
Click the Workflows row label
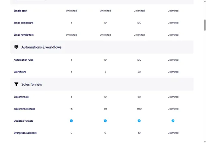tap(20, 72)
